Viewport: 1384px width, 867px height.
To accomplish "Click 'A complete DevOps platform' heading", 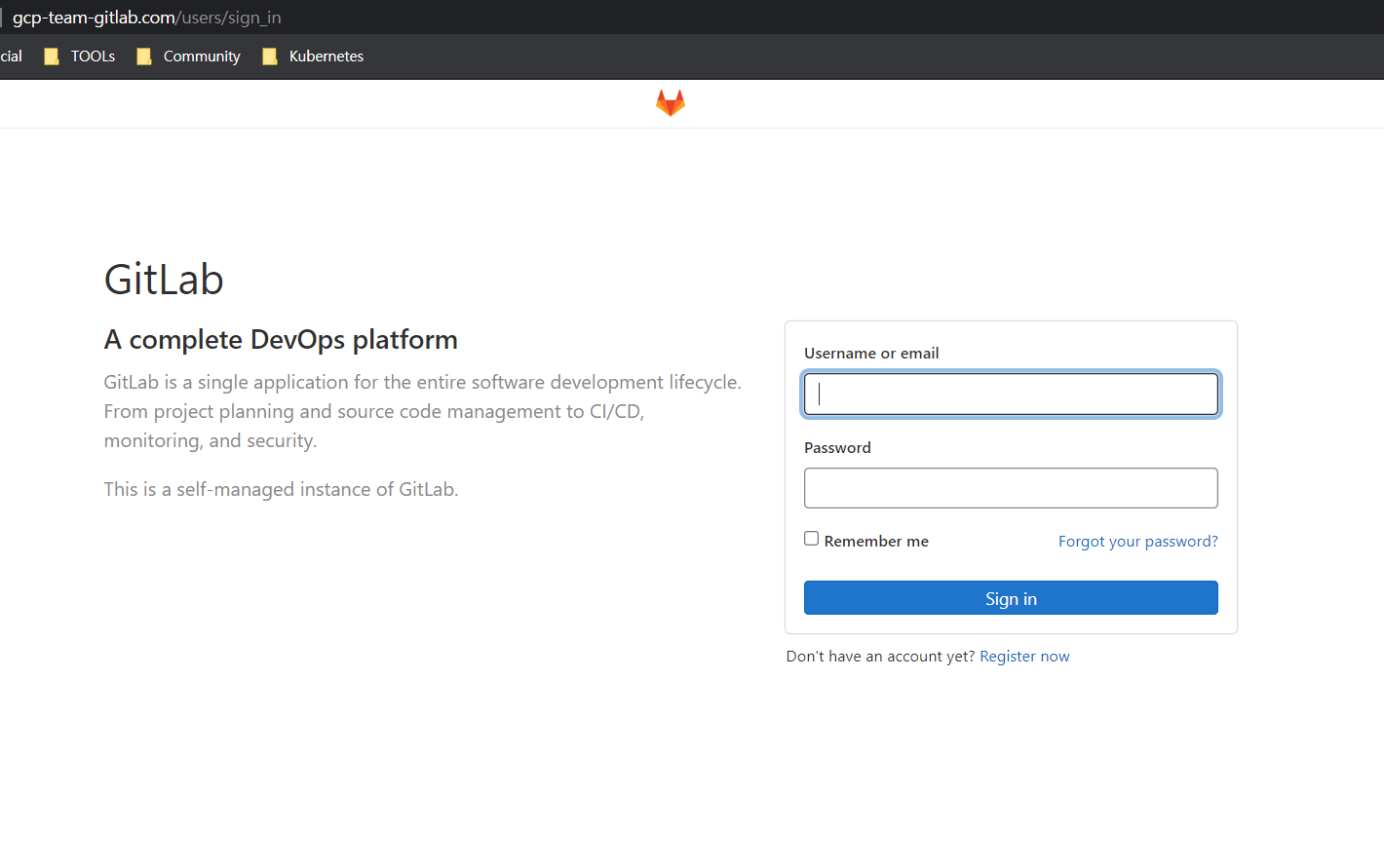I will click(281, 340).
